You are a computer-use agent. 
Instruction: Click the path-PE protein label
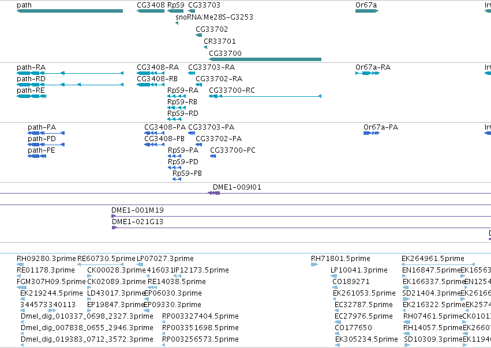tap(42, 150)
